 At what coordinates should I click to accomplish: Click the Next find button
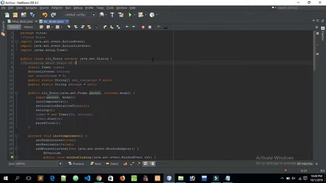(95, 164)
